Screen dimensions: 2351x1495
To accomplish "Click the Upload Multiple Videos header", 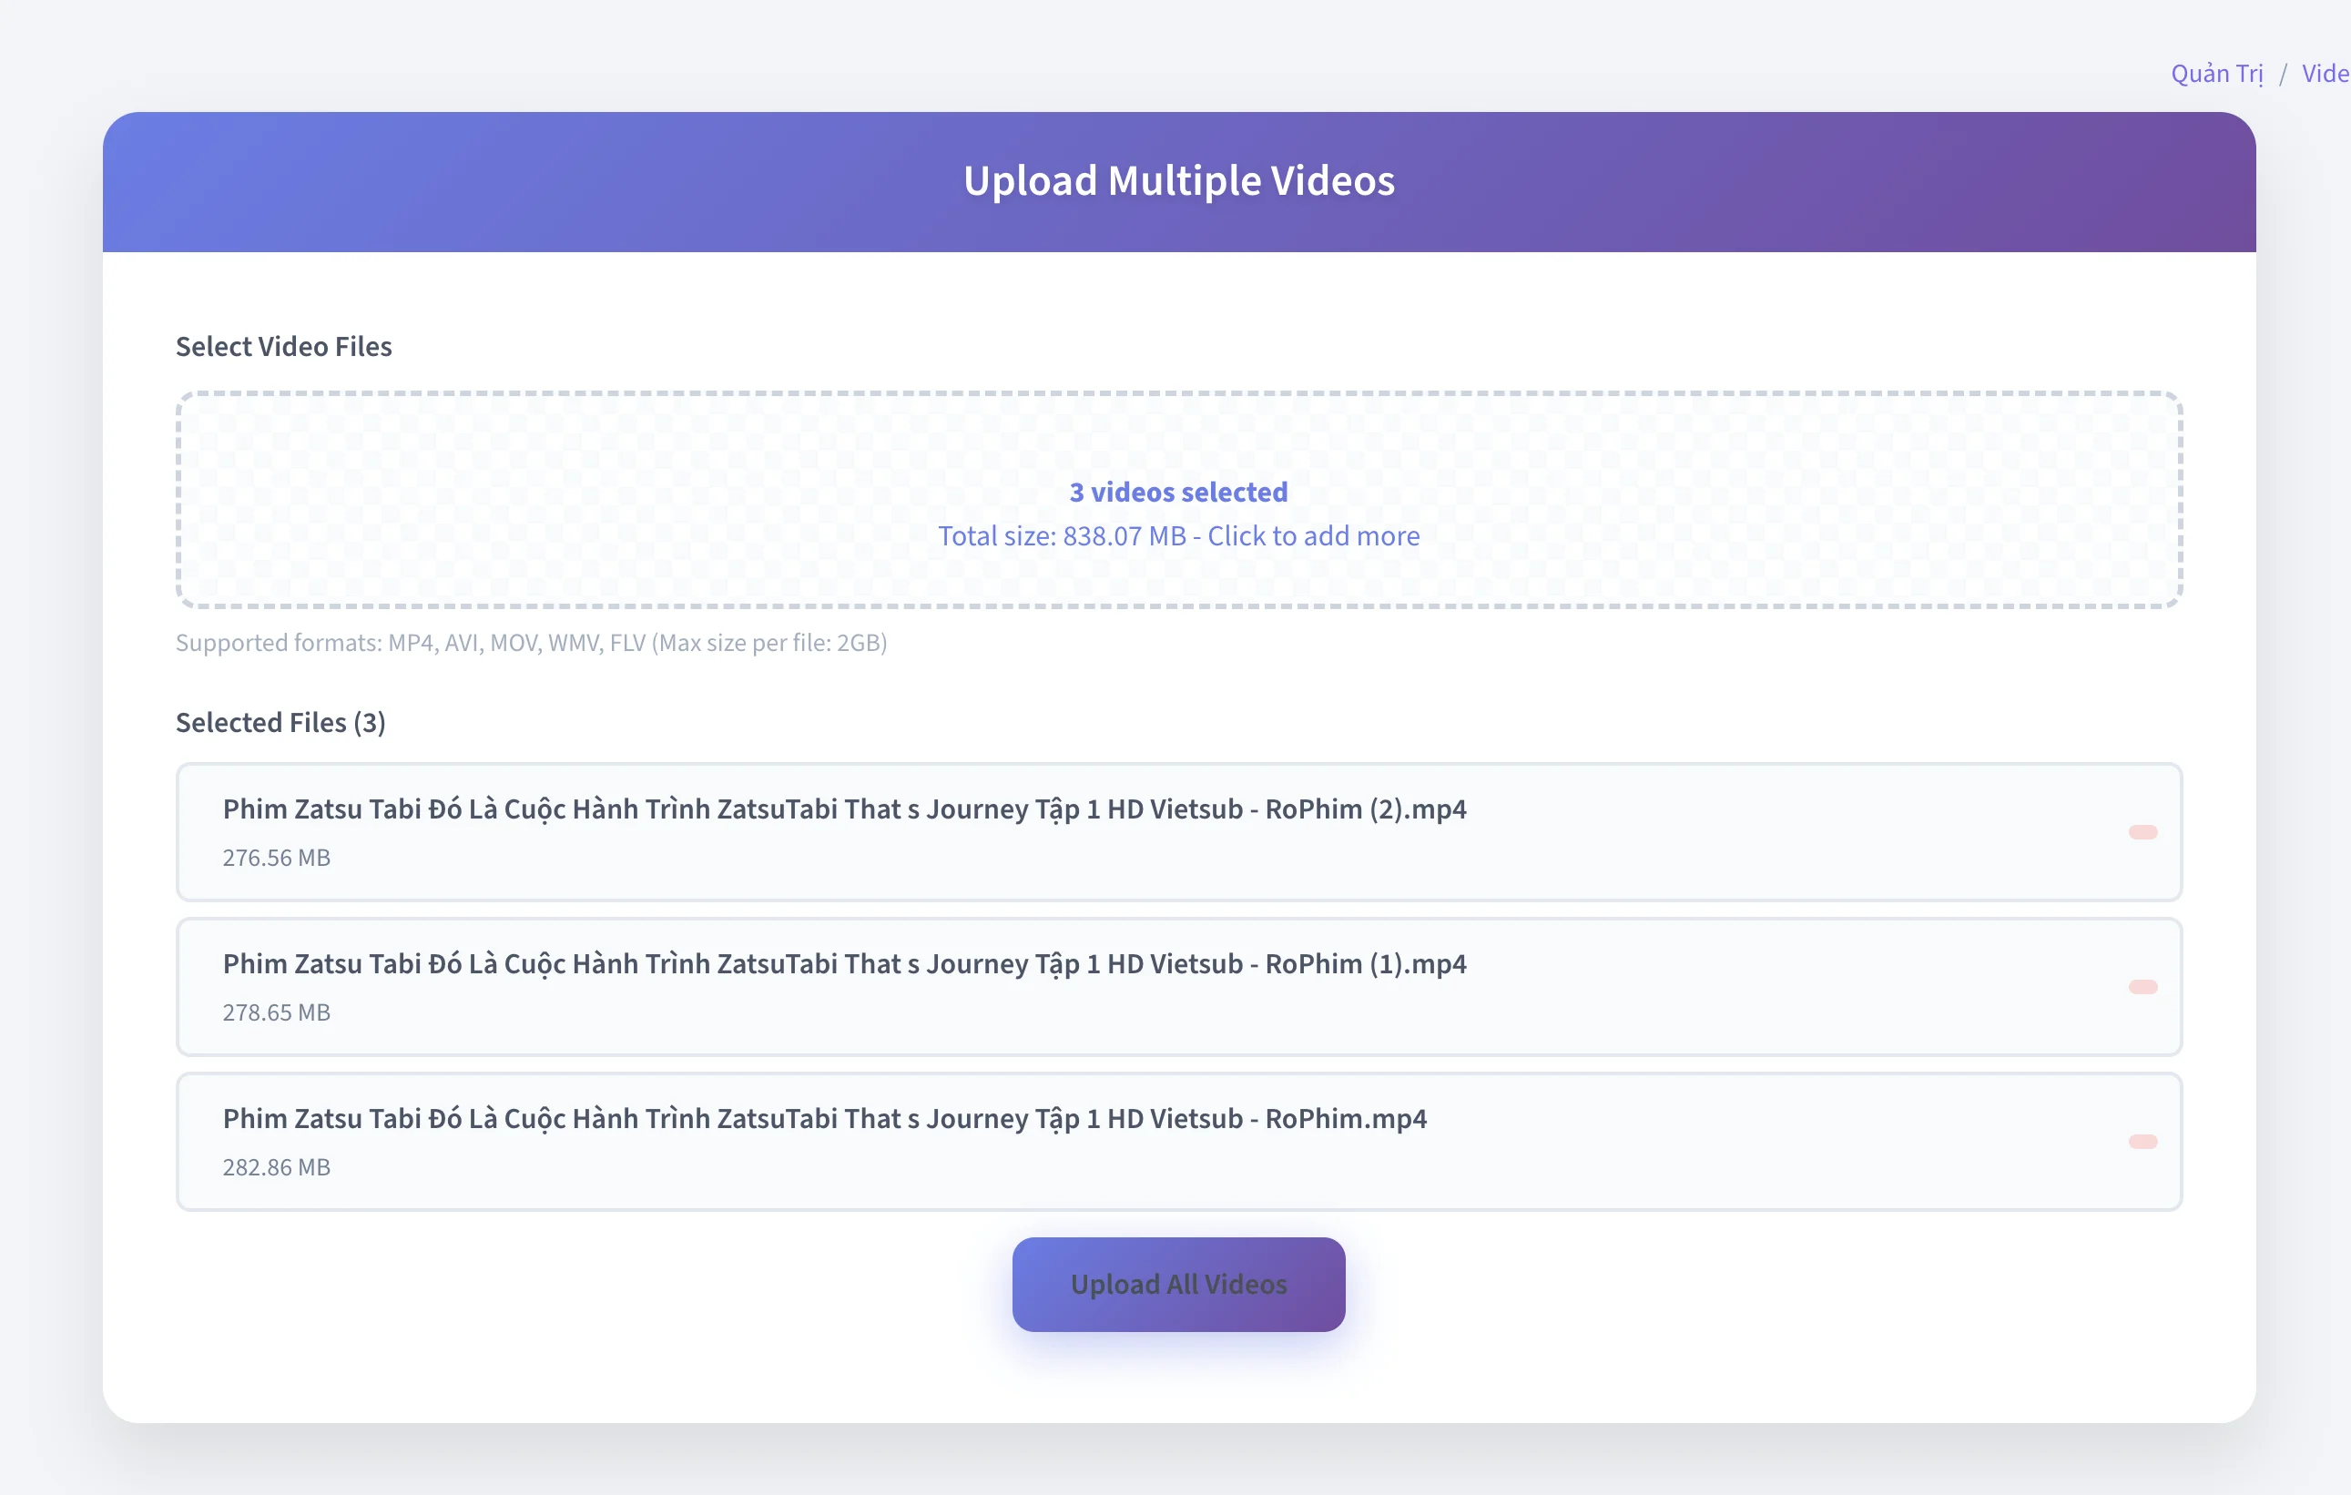I will [x=1178, y=181].
